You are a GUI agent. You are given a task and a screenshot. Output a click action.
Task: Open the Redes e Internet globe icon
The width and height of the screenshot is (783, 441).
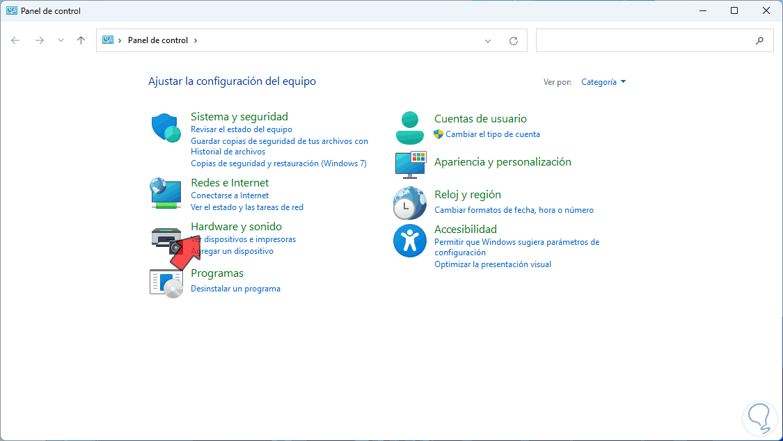[165, 193]
